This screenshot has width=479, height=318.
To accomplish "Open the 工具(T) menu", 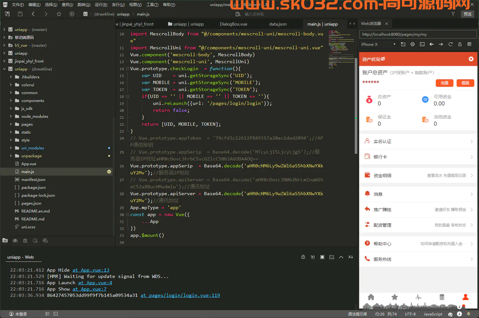I will click(x=152, y=5).
